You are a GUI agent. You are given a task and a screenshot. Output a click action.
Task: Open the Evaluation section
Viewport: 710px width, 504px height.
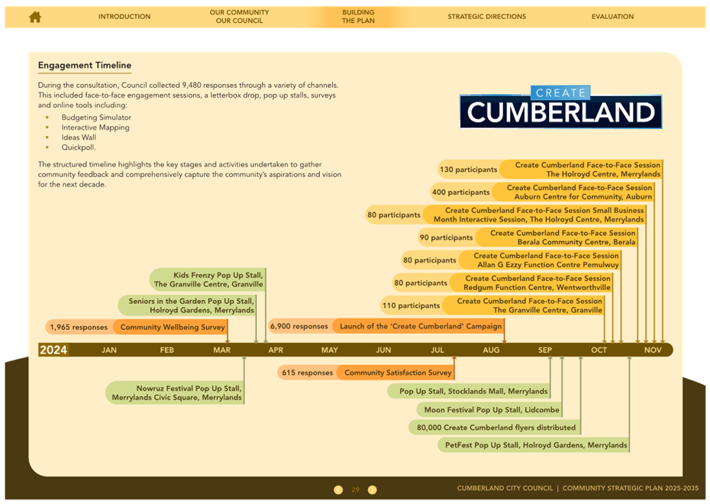(612, 16)
